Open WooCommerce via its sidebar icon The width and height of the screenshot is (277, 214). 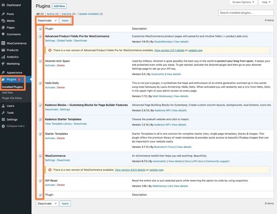coord(3,43)
